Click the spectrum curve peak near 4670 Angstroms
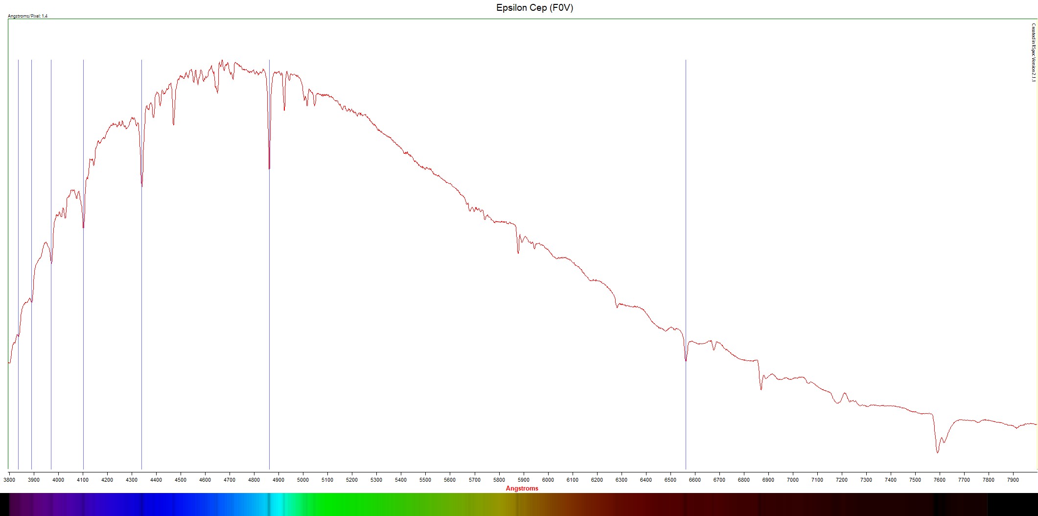 222,61
